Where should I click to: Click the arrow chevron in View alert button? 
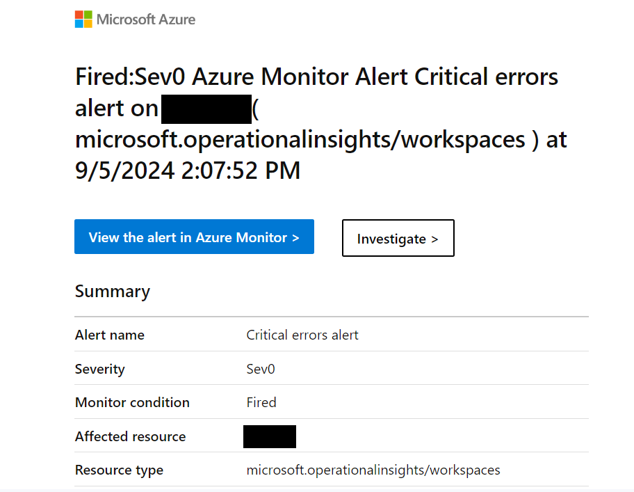(295, 237)
